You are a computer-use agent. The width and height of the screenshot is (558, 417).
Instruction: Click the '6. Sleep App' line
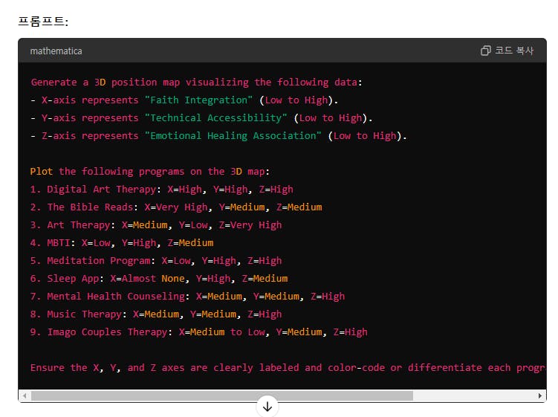(159, 278)
